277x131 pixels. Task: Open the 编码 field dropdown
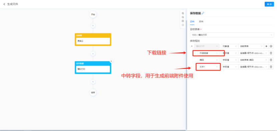click(209, 60)
